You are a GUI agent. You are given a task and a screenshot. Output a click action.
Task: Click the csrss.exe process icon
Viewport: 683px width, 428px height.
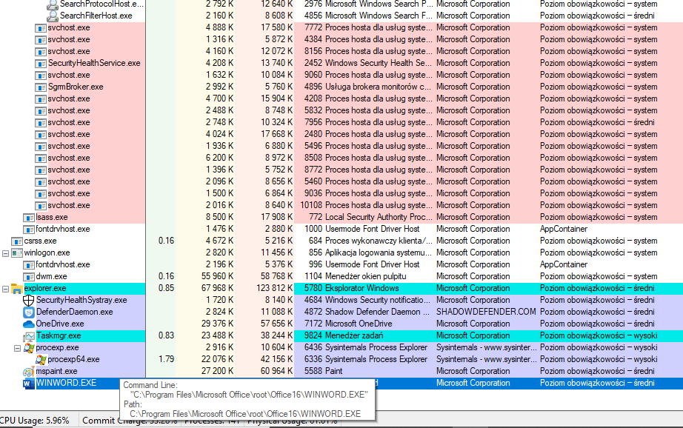17,241
